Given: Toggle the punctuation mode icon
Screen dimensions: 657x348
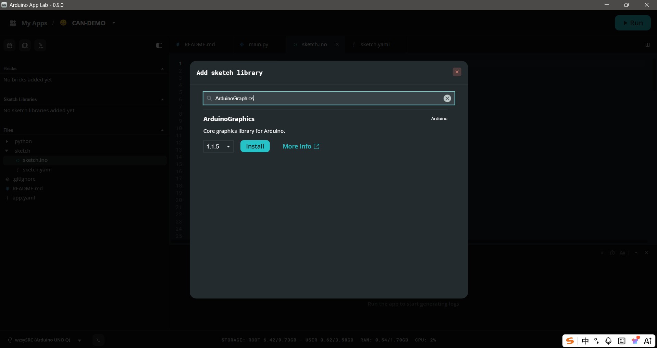Looking at the screenshot, I should pos(597,341).
